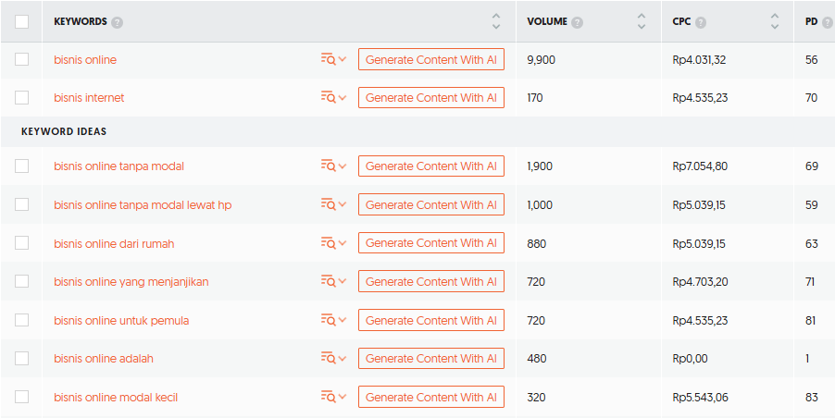835x418 pixels.
Task: Open 'bisnis online tanpa modal lewat hp' link
Action: 143,204
